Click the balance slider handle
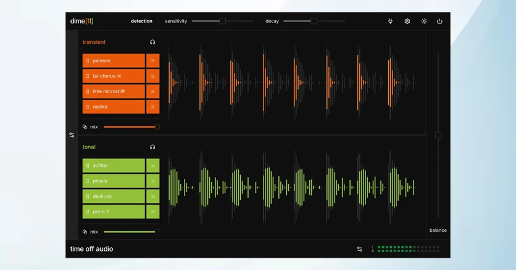The height and width of the screenshot is (270, 516). 438,135
